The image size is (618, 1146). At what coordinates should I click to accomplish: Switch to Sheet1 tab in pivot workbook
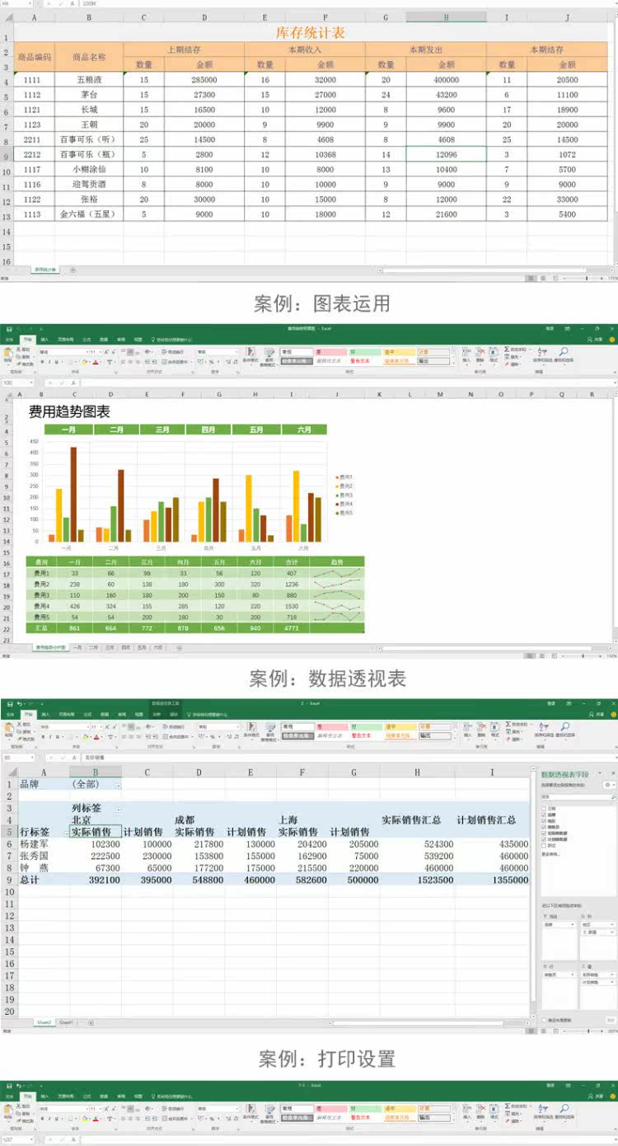click(65, 1022)
